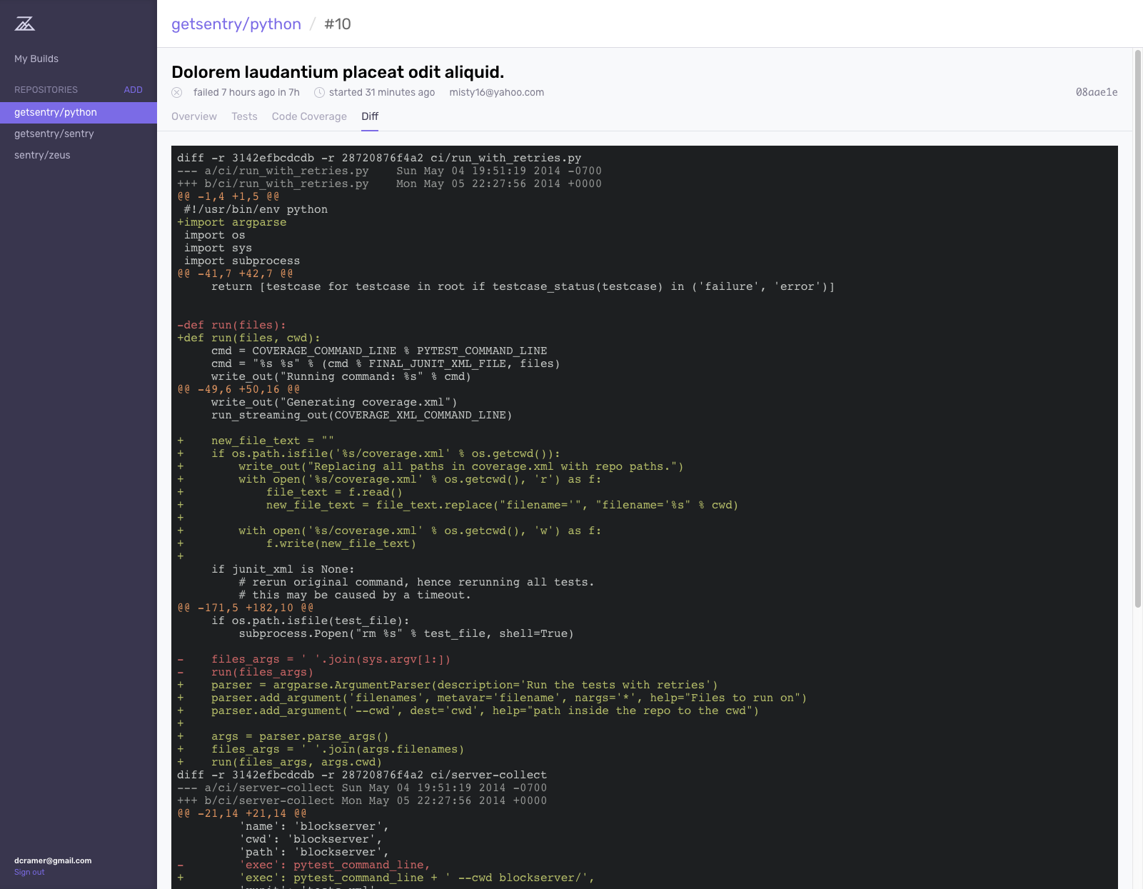Click the clock icon beside started time
This screenshot has width=1143, height=889.
point(319,93)
